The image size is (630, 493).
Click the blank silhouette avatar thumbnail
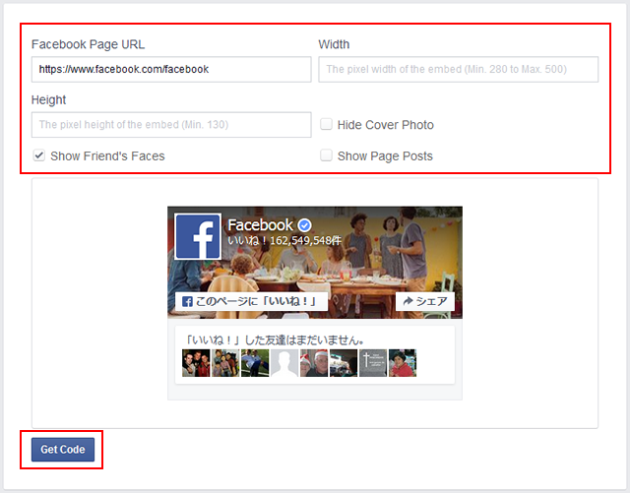[284, 363]
